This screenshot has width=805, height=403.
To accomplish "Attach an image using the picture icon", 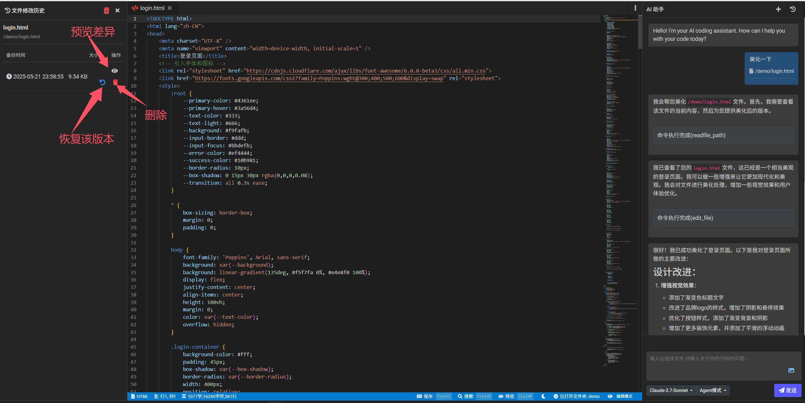I will 791,370.
